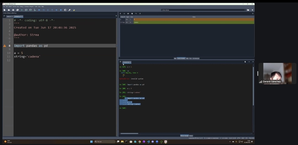Run cell and advance icon
The height and width of the screenshot is (145, 298).
pyautogui.click(x=30, y=10)
